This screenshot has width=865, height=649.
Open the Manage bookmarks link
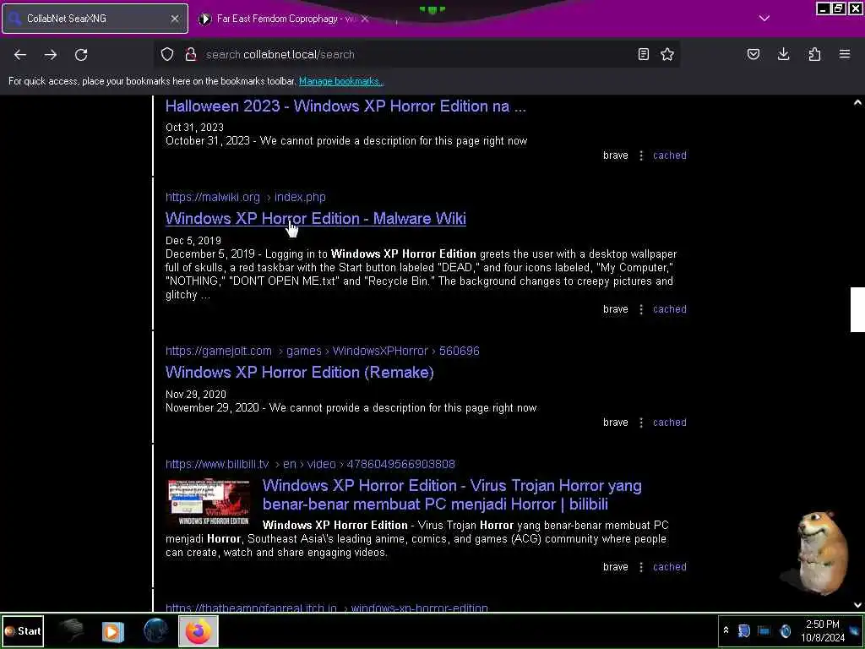click(341, 81)
